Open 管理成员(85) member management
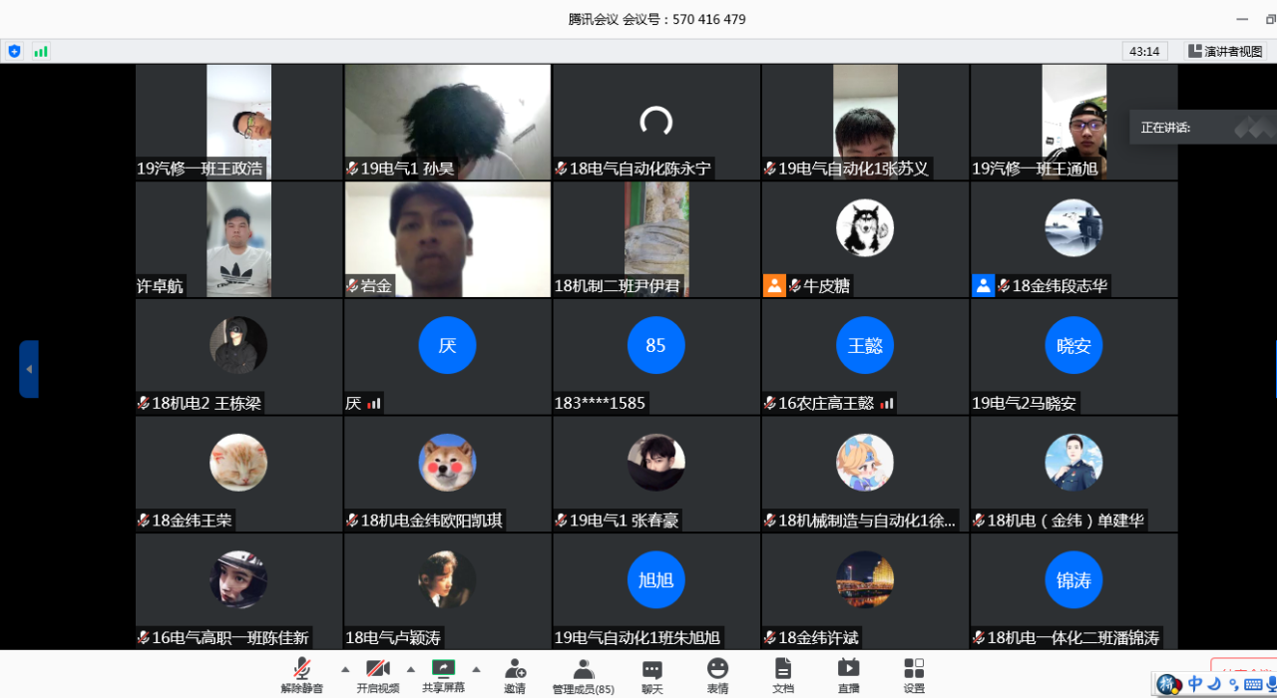Viewport: 1277px width, 698px height. pyautogui.click(x=584, y=675)
